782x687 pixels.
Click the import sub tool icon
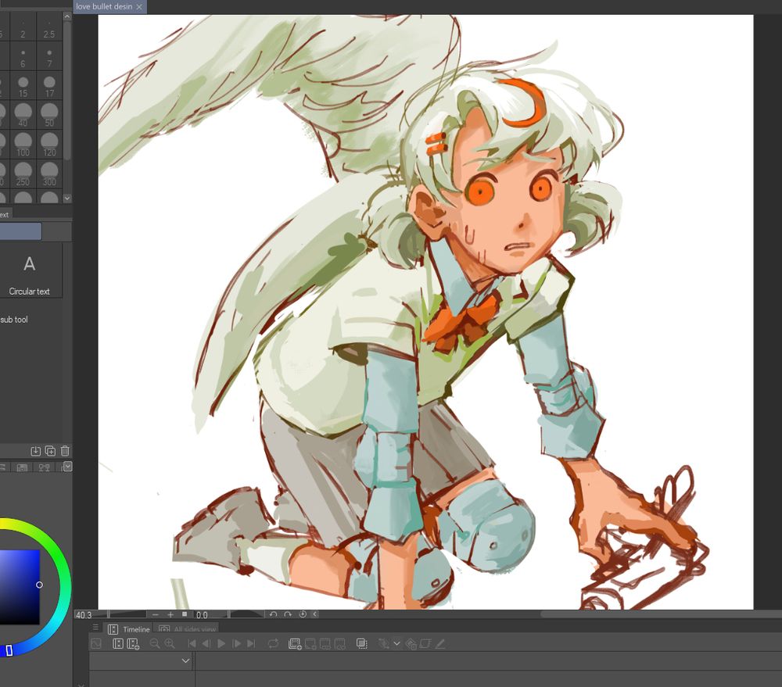[x=35, y=451]
